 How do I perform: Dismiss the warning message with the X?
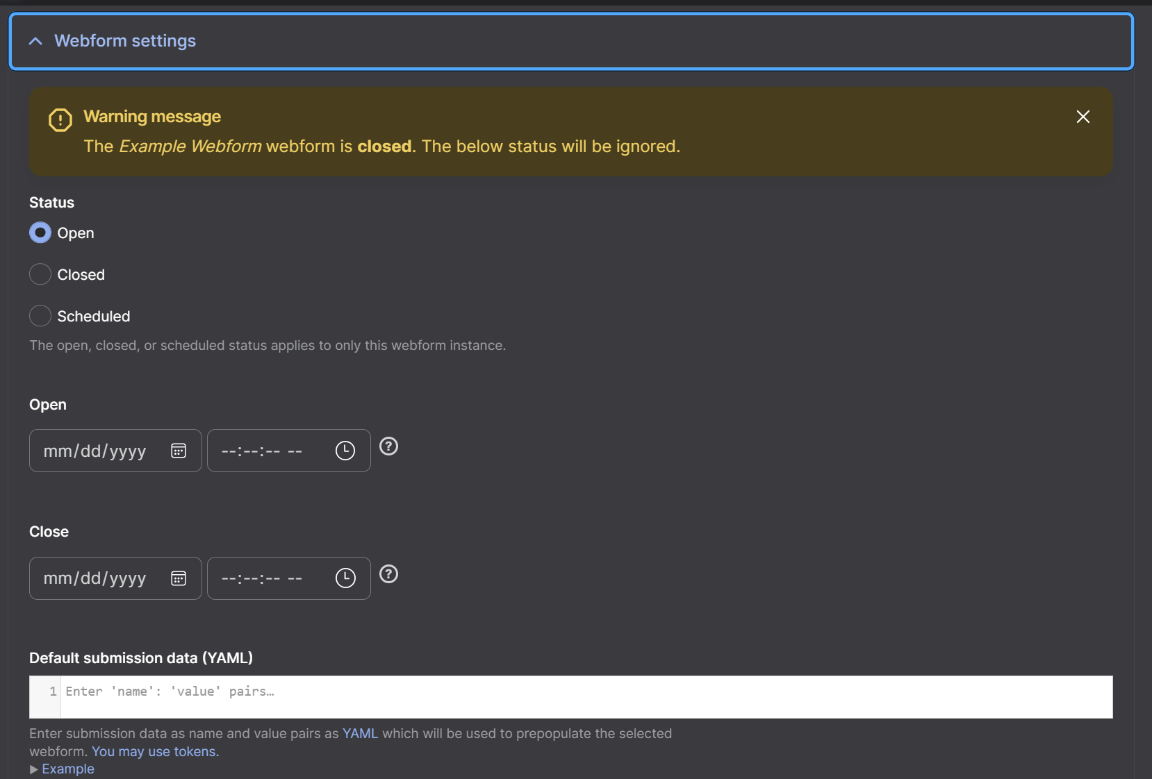point(1083,117)
